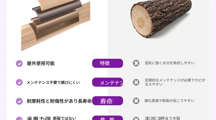Click the purple 寿命 label button
This screenshot has height=120, width=216.
107,101
